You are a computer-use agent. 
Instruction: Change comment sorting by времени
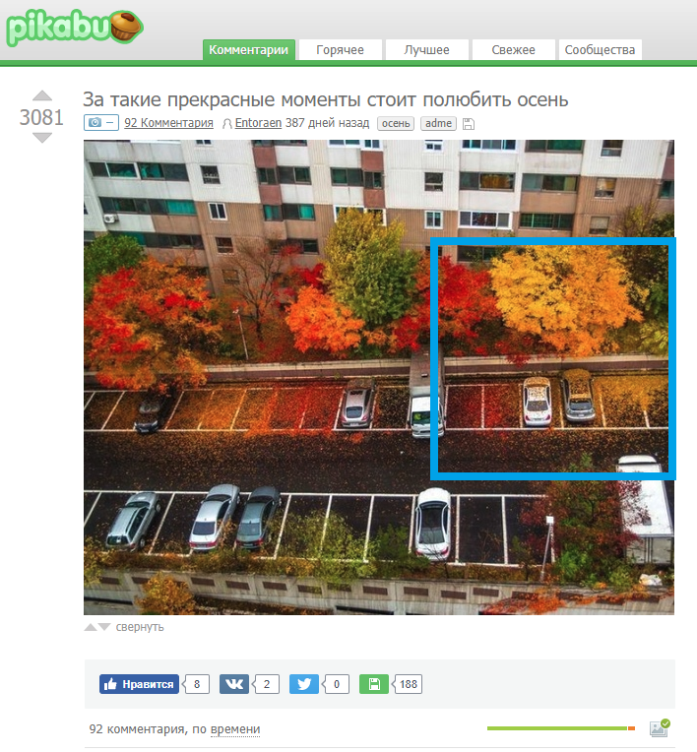[235, 729]
